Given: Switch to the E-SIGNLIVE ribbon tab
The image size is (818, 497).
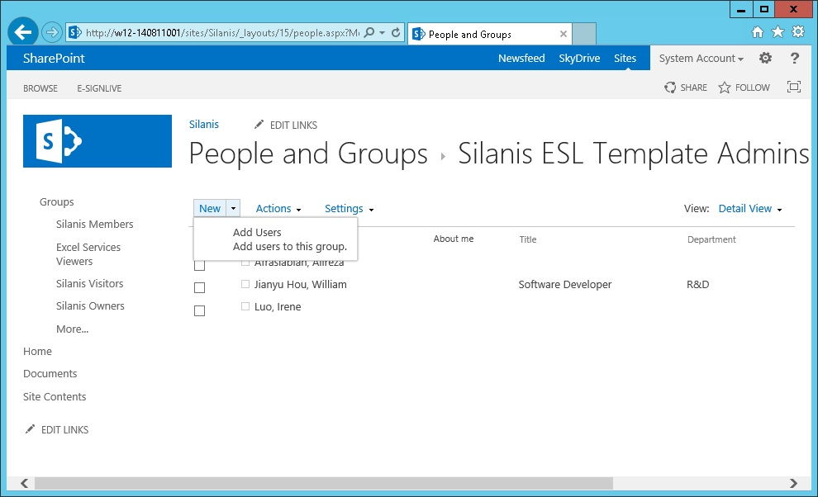Looking at the screenshot, I should click(x=99, y=88).
